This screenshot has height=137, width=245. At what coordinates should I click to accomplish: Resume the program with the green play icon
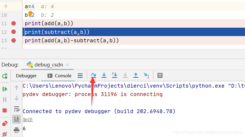point(5,89)
